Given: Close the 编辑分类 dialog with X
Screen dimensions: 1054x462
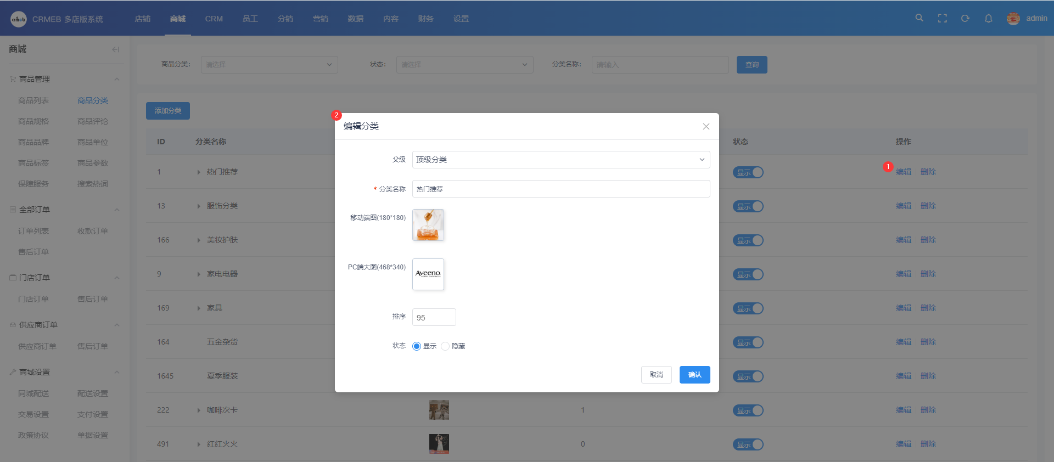Looking at the screenshot, I should [x=706, y=126].
